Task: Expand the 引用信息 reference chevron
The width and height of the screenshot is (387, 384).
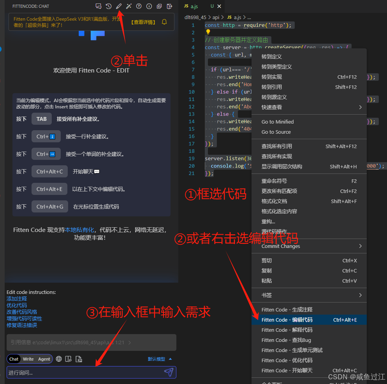Action: 130,343
